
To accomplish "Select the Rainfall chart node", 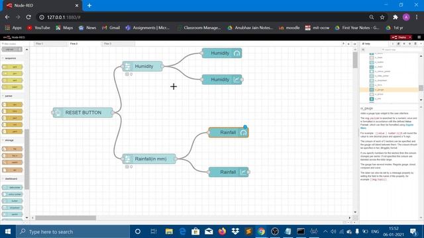I will click(x=229, y=172).
